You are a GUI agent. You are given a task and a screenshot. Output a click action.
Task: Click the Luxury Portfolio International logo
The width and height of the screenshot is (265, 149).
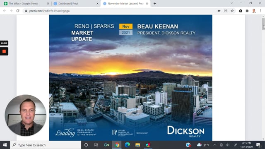click(123, 133)
